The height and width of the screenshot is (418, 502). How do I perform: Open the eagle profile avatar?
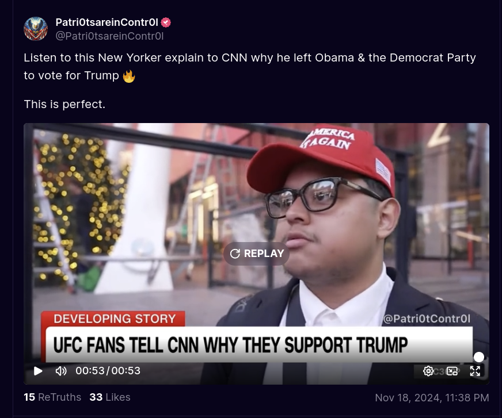(x=36, y=29)
